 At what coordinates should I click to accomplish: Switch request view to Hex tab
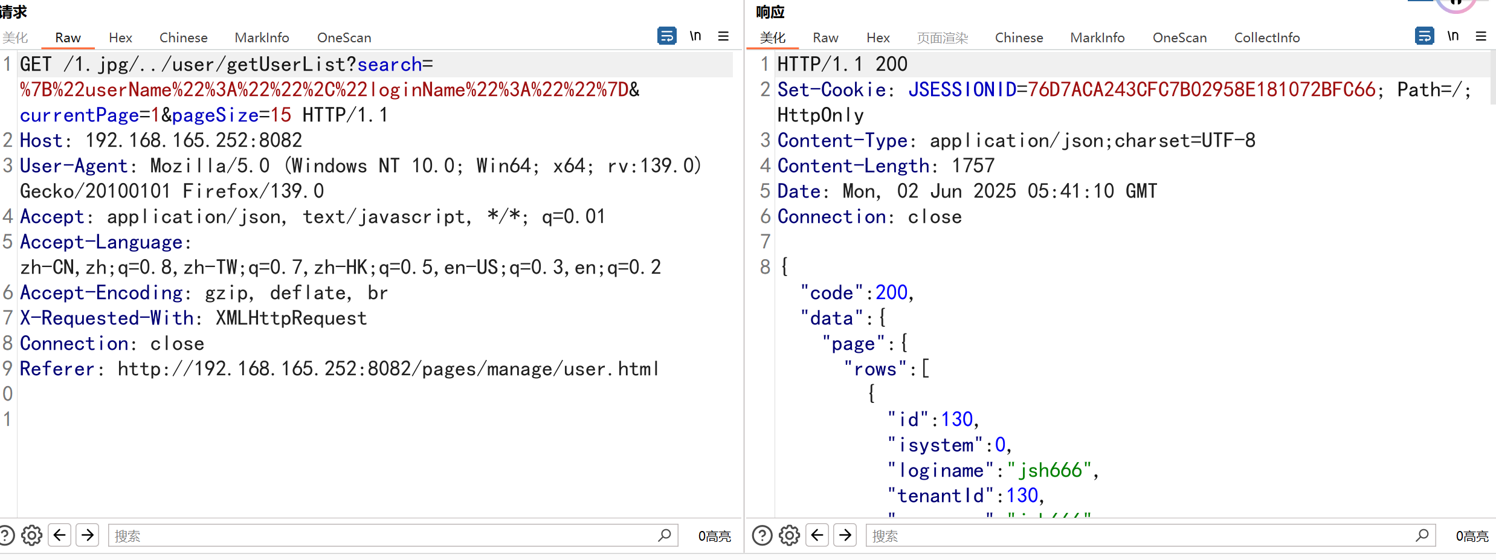(x=120, y=37)
